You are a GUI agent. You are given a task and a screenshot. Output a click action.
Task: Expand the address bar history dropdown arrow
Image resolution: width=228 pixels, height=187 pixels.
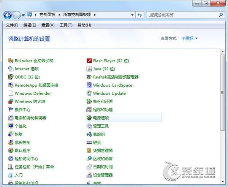(133, 15)
